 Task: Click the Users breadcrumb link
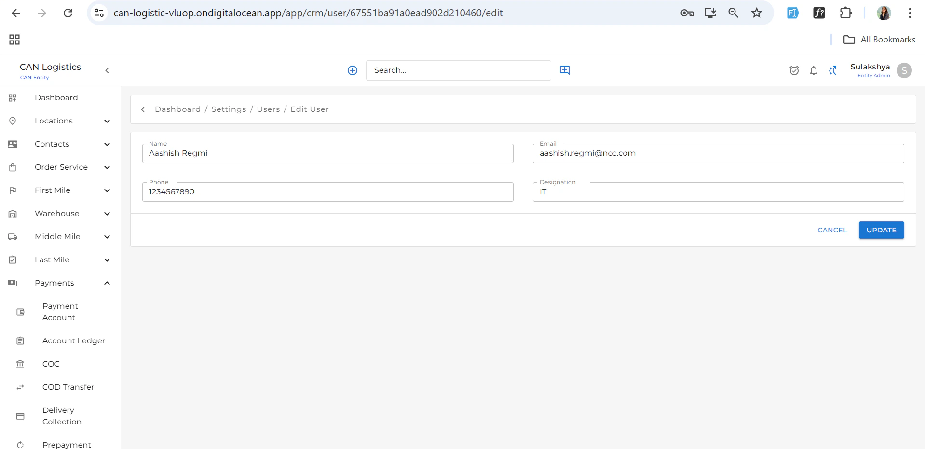[268, 109]
